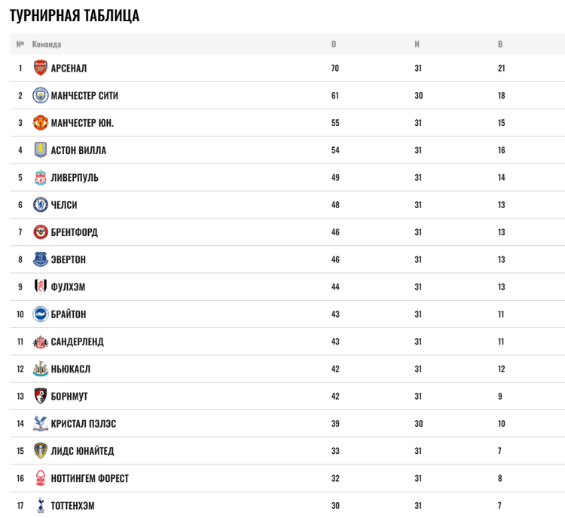Click the Manchester City crest icon
Viewport: 565px width, 518px height.
click(41, 96)
